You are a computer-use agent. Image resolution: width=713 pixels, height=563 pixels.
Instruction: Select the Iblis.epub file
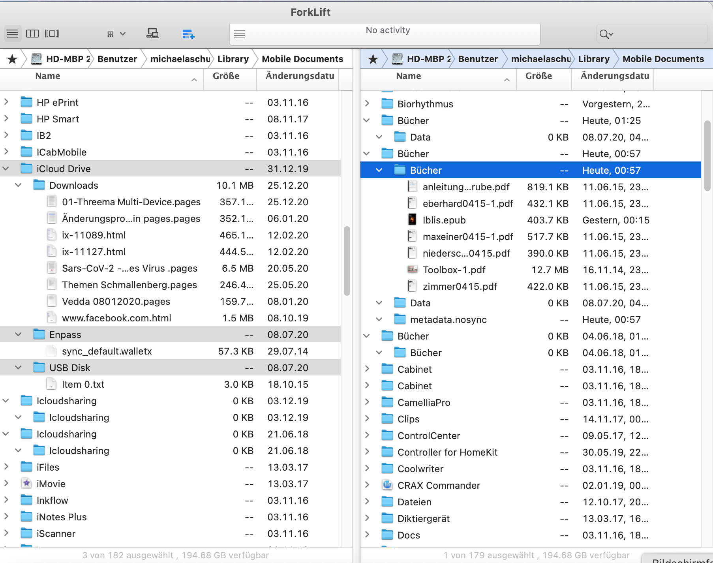click(444, 220)
